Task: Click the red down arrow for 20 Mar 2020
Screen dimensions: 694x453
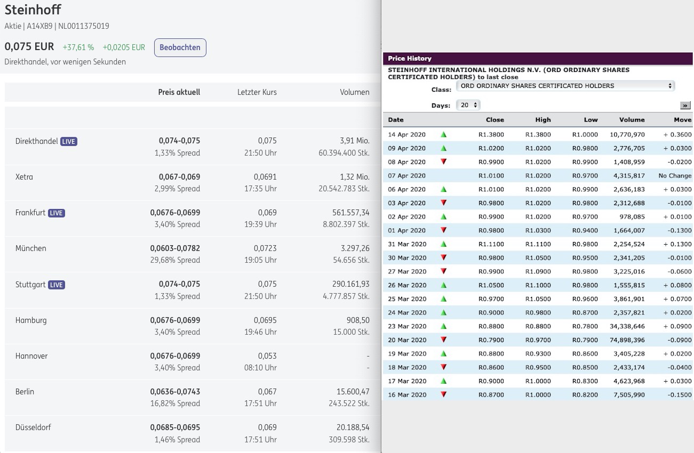Action: click(x=443, y=340)
